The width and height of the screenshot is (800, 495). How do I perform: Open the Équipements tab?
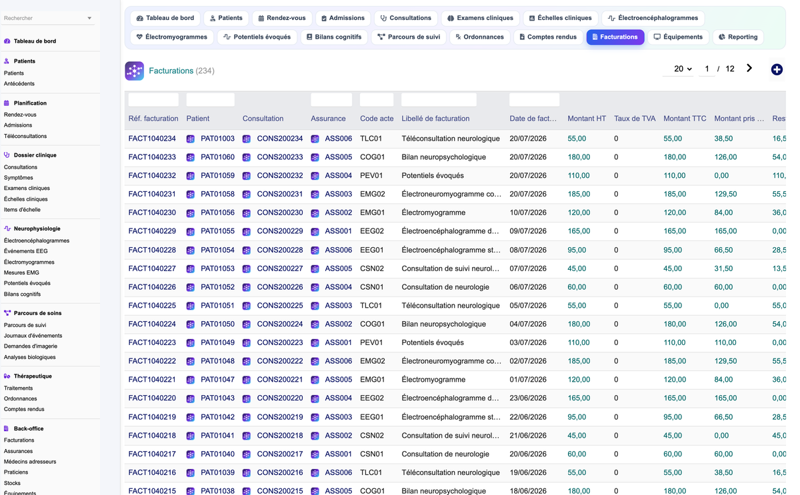click(678, 37)
